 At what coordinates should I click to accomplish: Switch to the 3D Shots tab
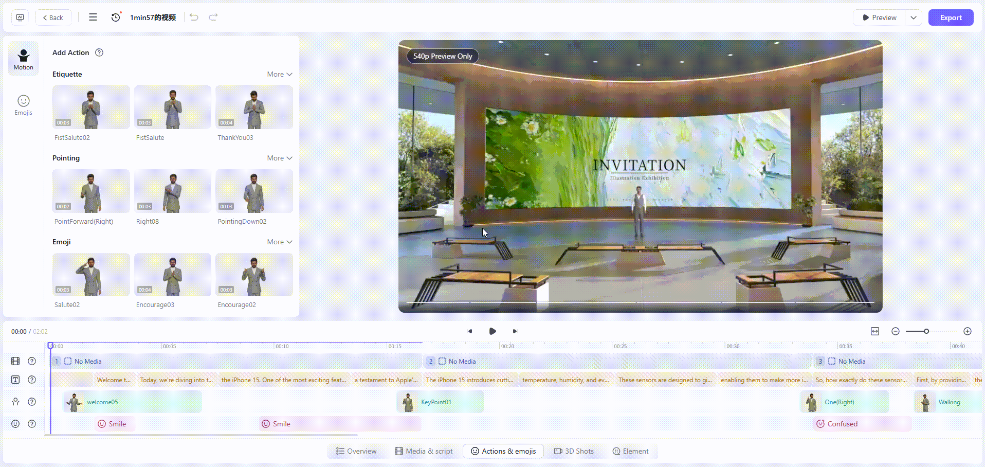click(574, 451)
